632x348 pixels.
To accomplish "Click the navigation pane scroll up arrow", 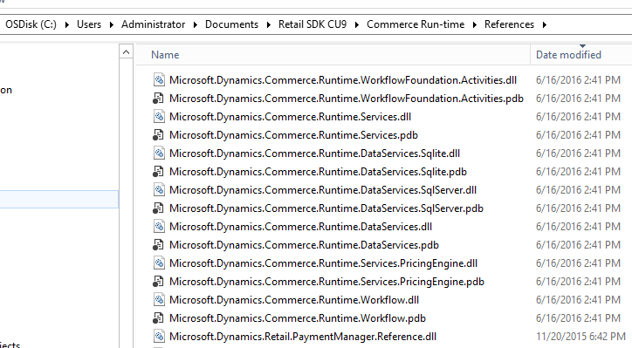I will (x=127, y=52).
